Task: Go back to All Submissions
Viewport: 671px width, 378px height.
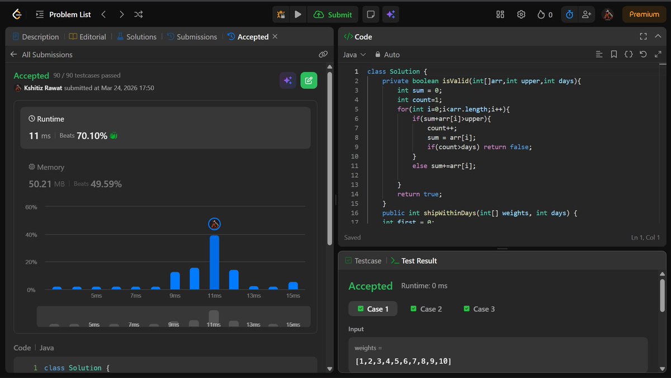Action: (x=41, y=54)
